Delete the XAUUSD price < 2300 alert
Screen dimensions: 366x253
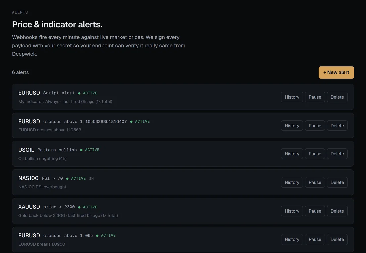[x=337, y=211]
